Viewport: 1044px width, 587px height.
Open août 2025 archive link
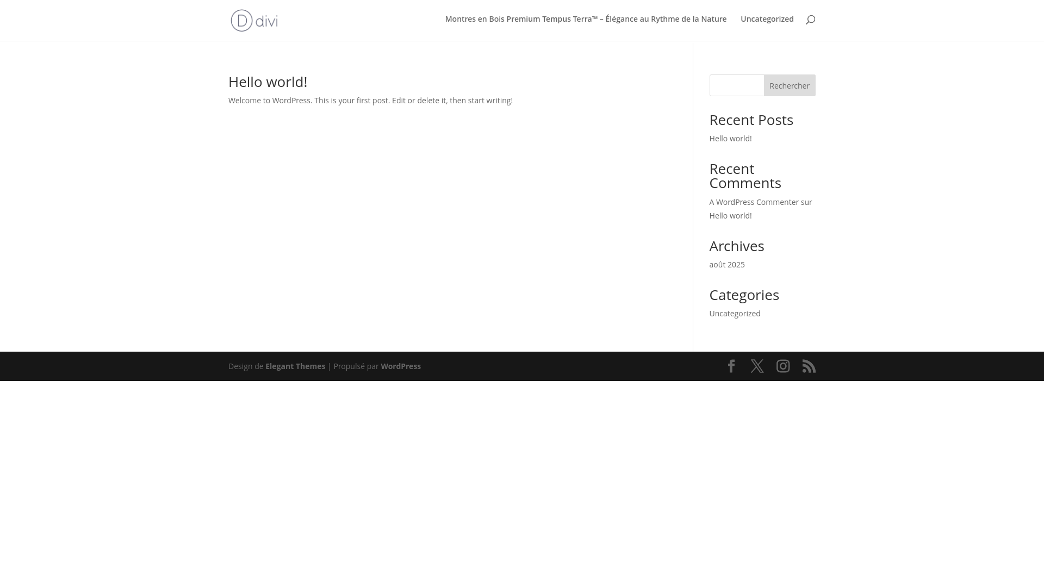tap(727, 265)
